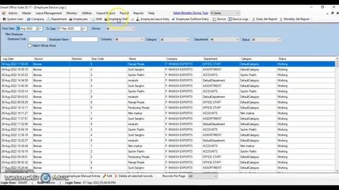Select the log row 30-Aug-2022 16:55:15
Screen dimensions: 339x190
point(167,70)
